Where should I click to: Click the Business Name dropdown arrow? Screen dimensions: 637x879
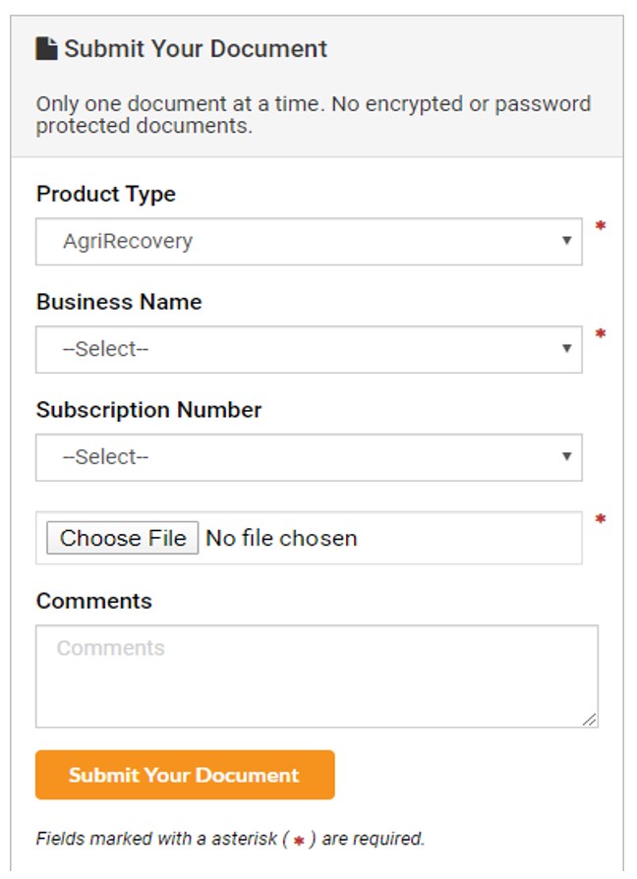click(566, 349)
